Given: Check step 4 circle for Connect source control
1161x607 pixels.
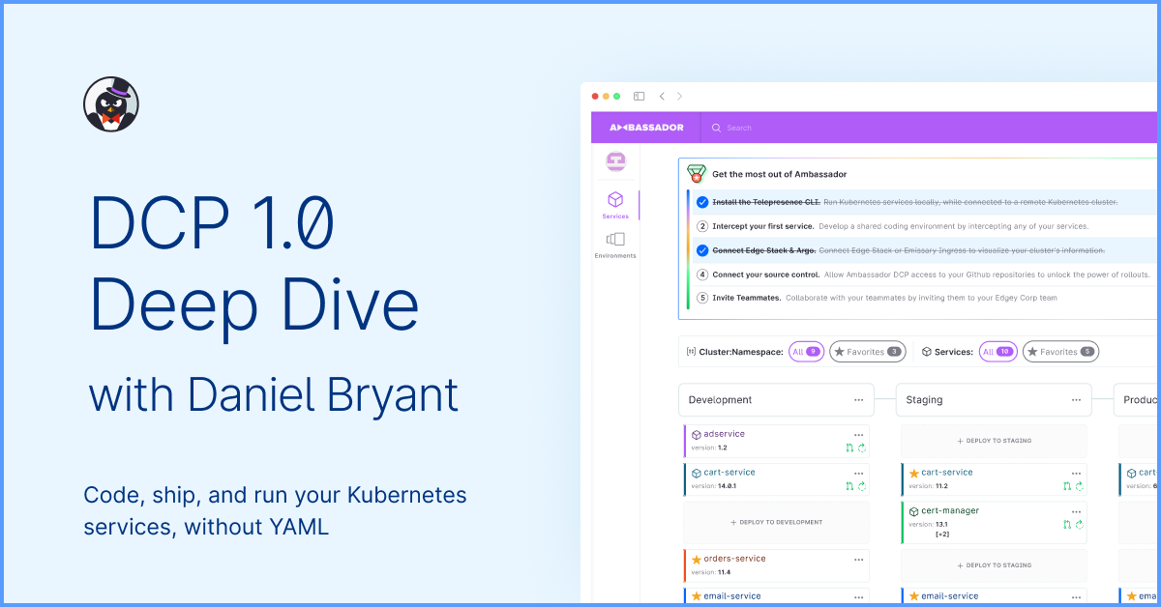Looking at the screenshot, I should 702,275.
